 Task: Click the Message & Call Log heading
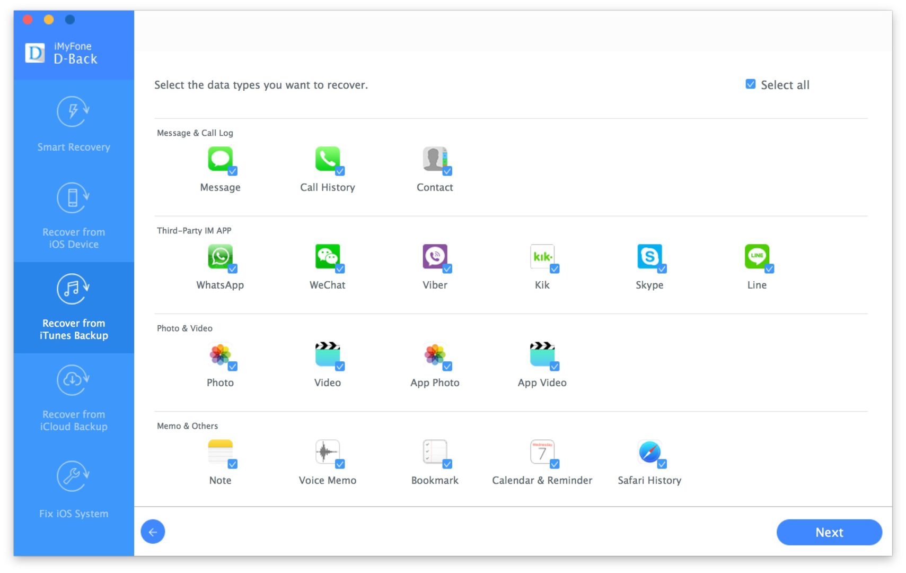click(x=195, y=133)
